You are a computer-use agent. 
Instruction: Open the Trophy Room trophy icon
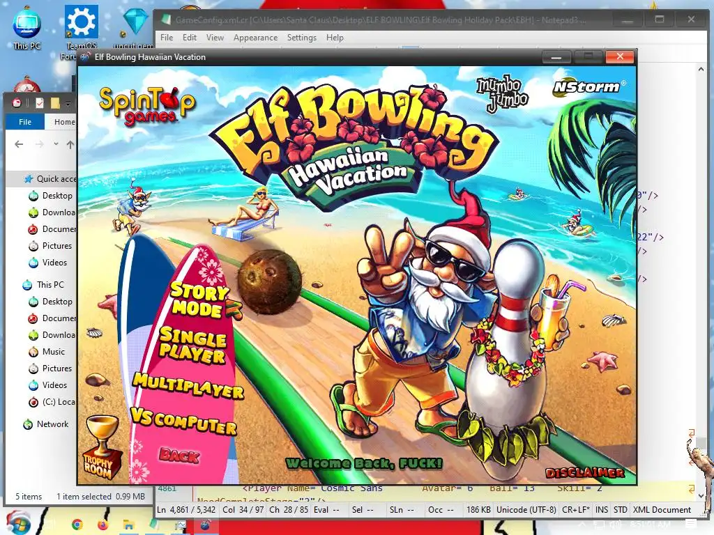point(103,447)
